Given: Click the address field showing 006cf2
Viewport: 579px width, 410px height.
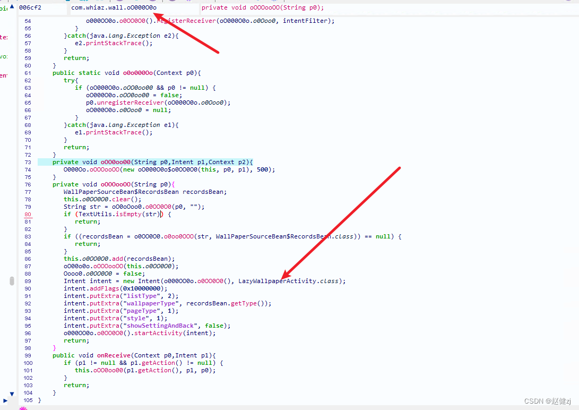Looking at the screenshot, I should (x=42, y=8).
